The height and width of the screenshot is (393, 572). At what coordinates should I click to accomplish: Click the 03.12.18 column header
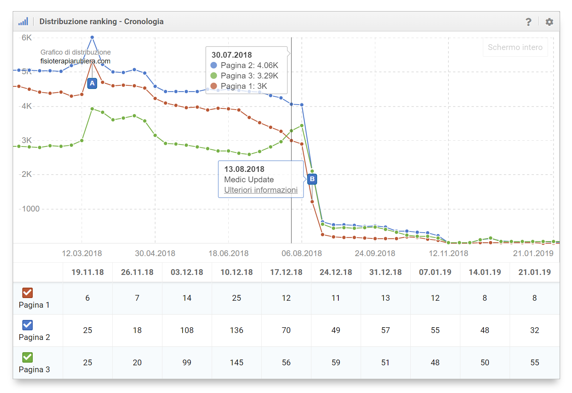click(187, 272)
